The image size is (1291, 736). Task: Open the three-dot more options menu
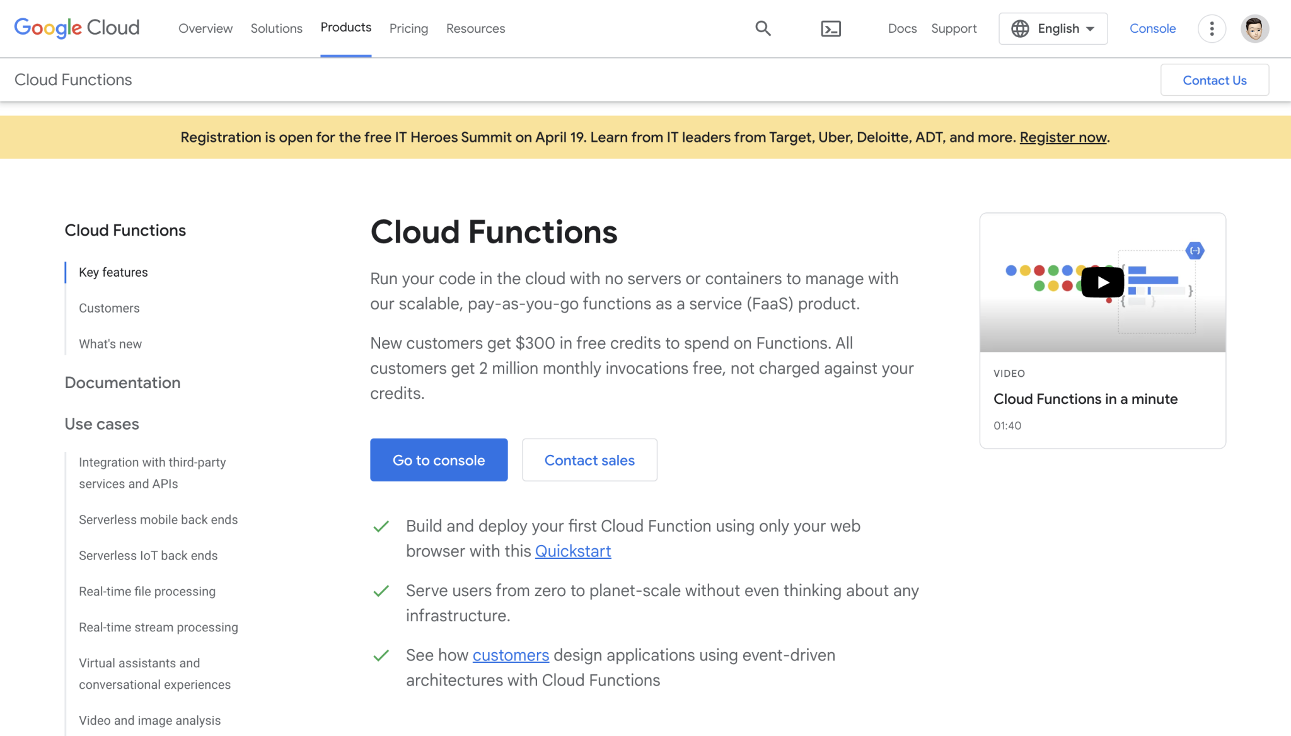[x=1212, y=28]
